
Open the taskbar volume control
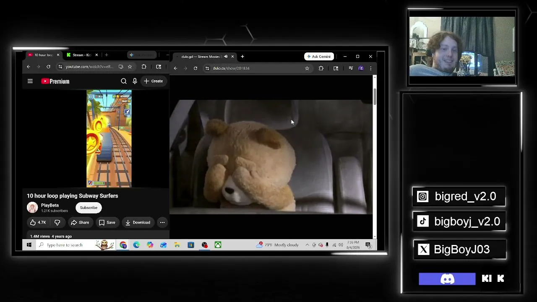340,245
